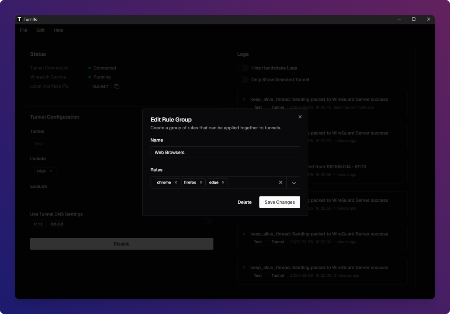450x314 pixels.
Task: Toggle Only Show Selected Tunnel switch
Action: coord(243,80)
